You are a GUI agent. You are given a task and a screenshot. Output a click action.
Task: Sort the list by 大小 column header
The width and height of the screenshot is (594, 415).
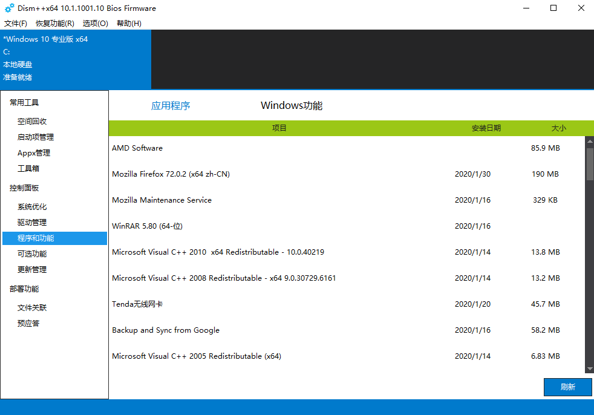click(x=558, y=128)
